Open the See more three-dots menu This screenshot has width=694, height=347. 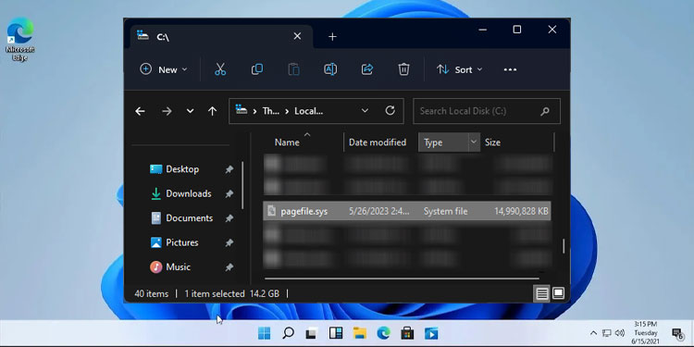click(510, 69)
